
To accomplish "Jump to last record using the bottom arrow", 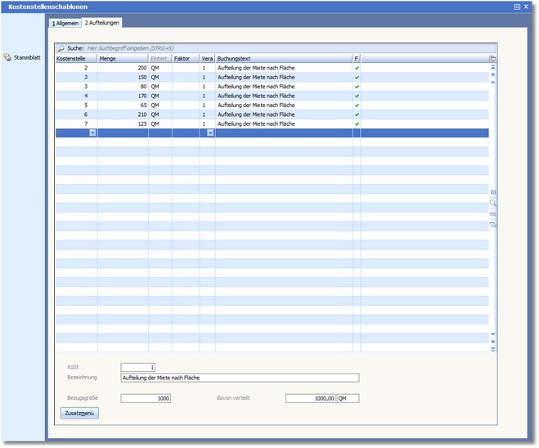I will click(x=492, y=350).
